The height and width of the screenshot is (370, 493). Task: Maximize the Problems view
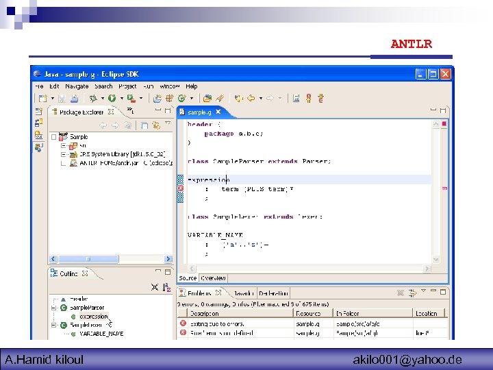[443, 292]
